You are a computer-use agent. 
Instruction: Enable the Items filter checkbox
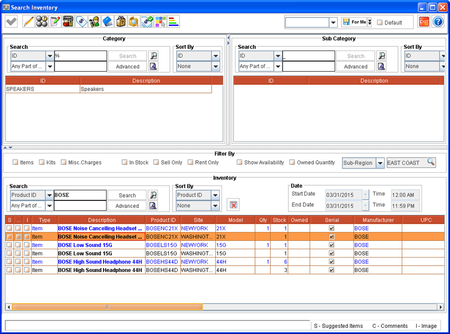tap(15, 162)
